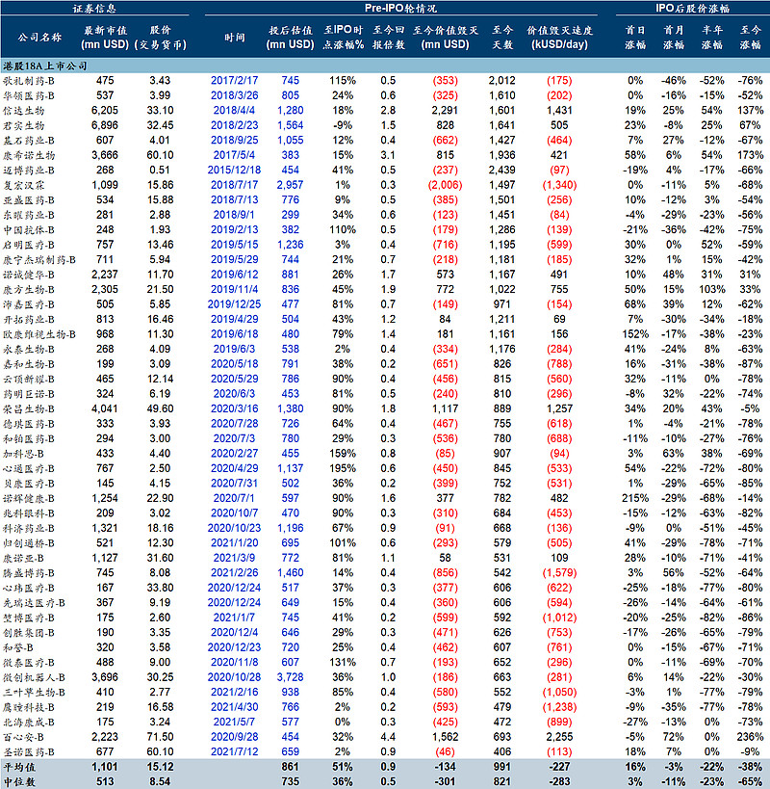The image size is (770, 789).
Task: Click company name '康希诺生物'
Action: coord(29,155)
